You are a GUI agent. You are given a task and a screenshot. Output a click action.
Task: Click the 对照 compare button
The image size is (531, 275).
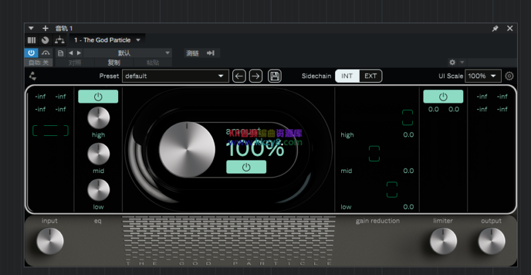(75, 62)
